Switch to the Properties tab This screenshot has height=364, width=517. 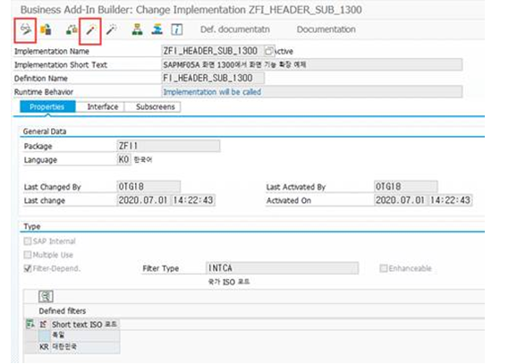tap(47, 106)
